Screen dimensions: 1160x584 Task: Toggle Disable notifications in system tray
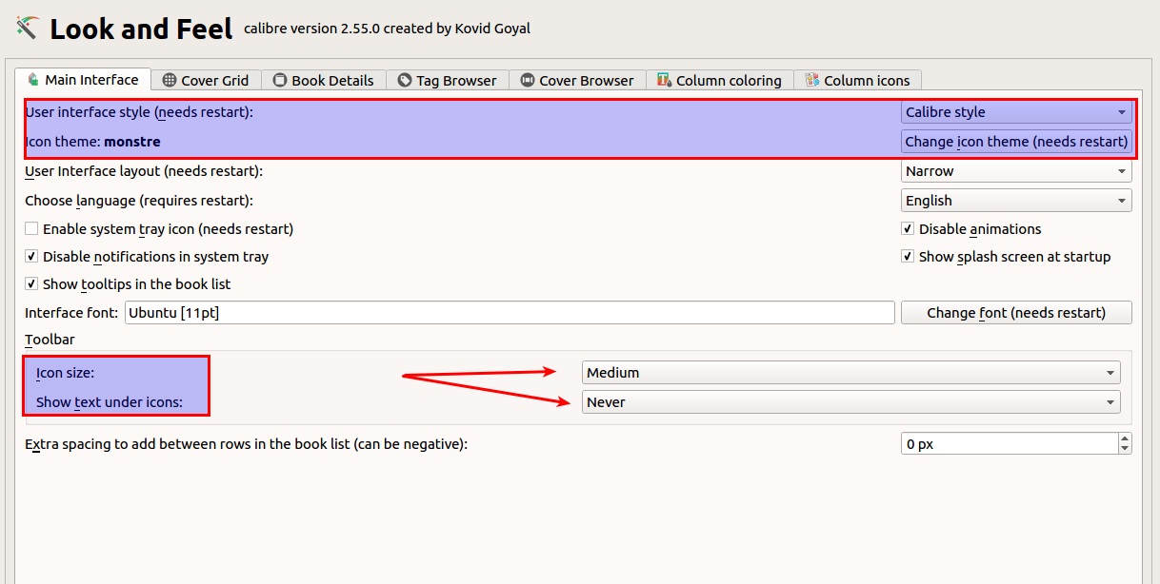coord(31,257)
